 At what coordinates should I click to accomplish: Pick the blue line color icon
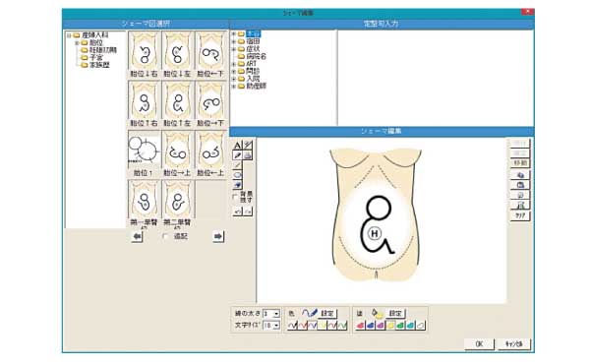pyautogui.click(x=313, y=325)
